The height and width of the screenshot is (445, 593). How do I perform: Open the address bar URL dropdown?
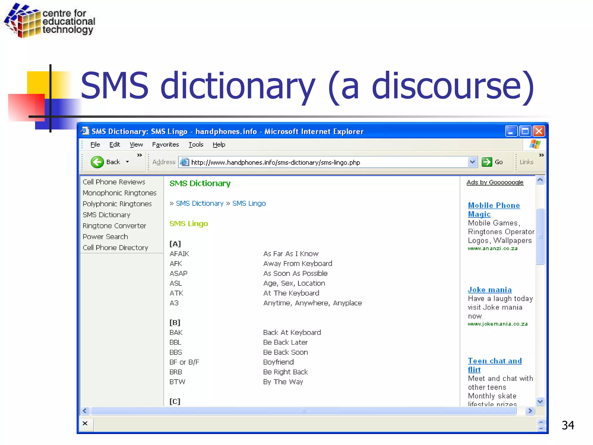click(x=472, y=162)
